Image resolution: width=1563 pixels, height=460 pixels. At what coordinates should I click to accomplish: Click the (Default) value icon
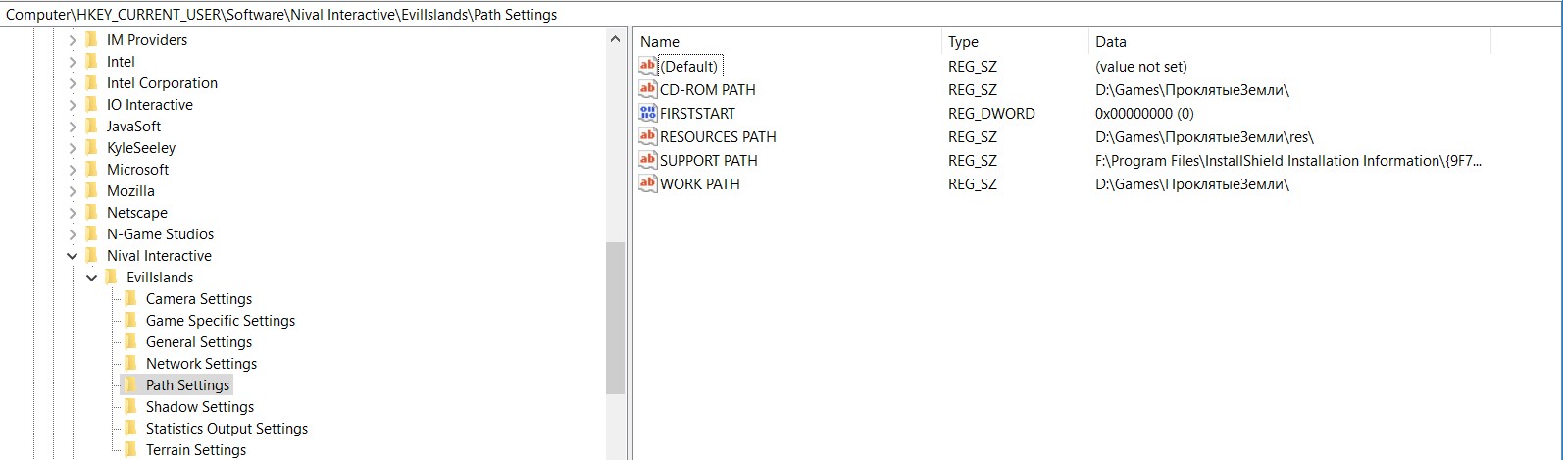pyautogui.click(x=647, y=66)
